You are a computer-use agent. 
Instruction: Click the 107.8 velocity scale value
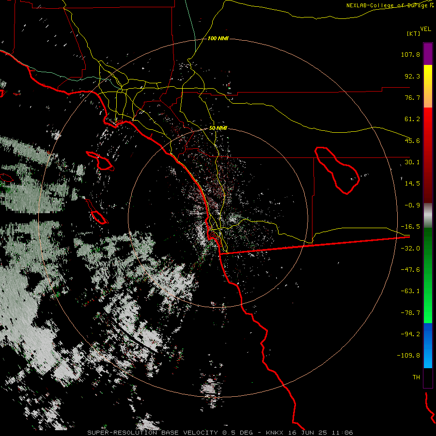(410, 54)
